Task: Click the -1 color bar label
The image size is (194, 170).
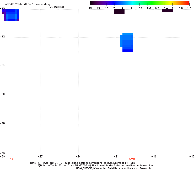Action: (x=130, y=8)
